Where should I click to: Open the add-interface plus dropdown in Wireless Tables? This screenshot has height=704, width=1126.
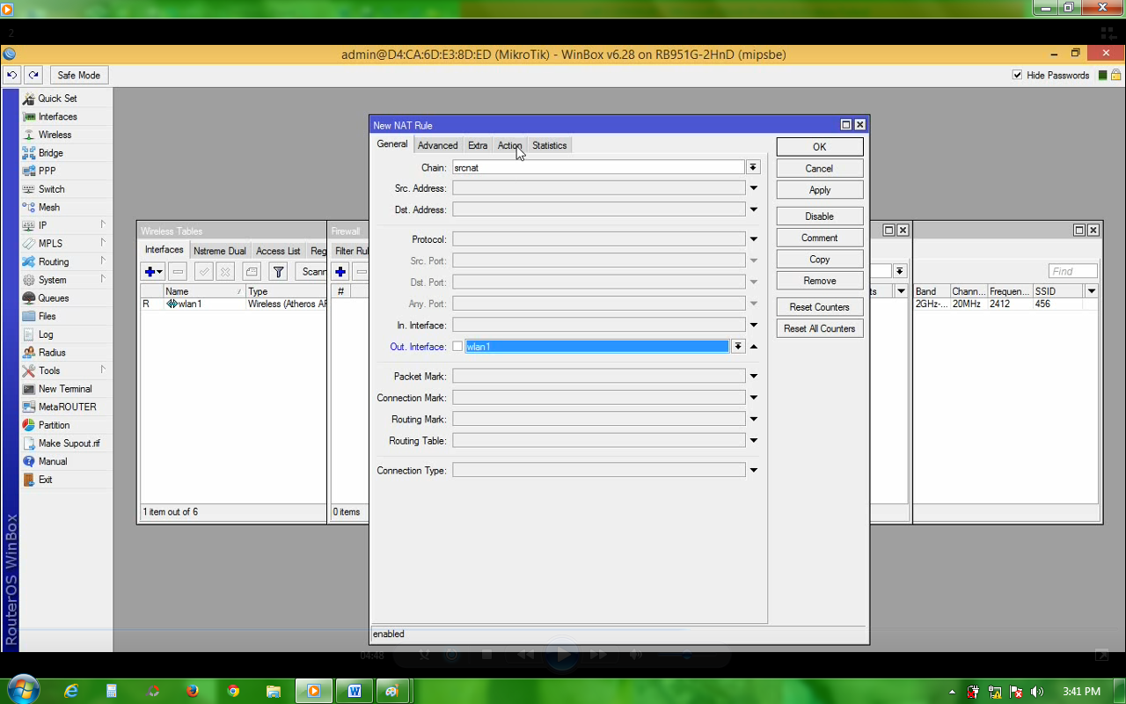[x=154, y=272]
